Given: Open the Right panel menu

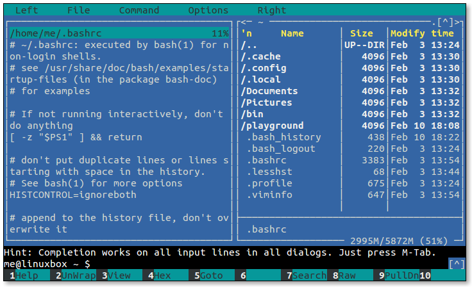Looking at the screenshot, I should tap(272, 10).
